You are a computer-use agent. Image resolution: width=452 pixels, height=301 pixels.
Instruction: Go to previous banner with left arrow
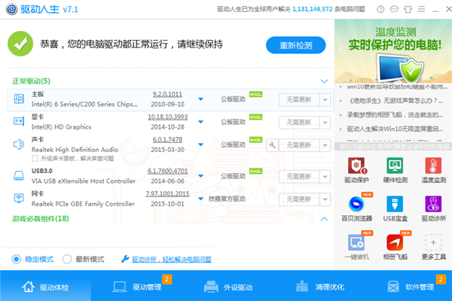click(341, 52)
